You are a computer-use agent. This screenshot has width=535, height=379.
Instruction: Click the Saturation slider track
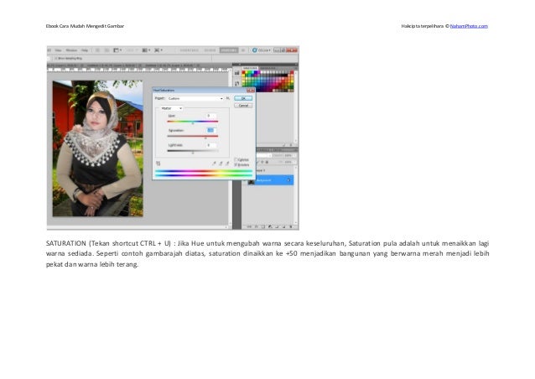coord(192,136)
